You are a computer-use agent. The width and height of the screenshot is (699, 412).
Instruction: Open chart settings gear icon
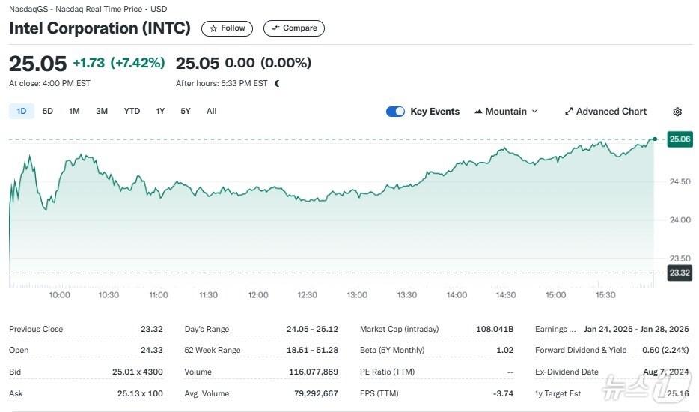677,112
